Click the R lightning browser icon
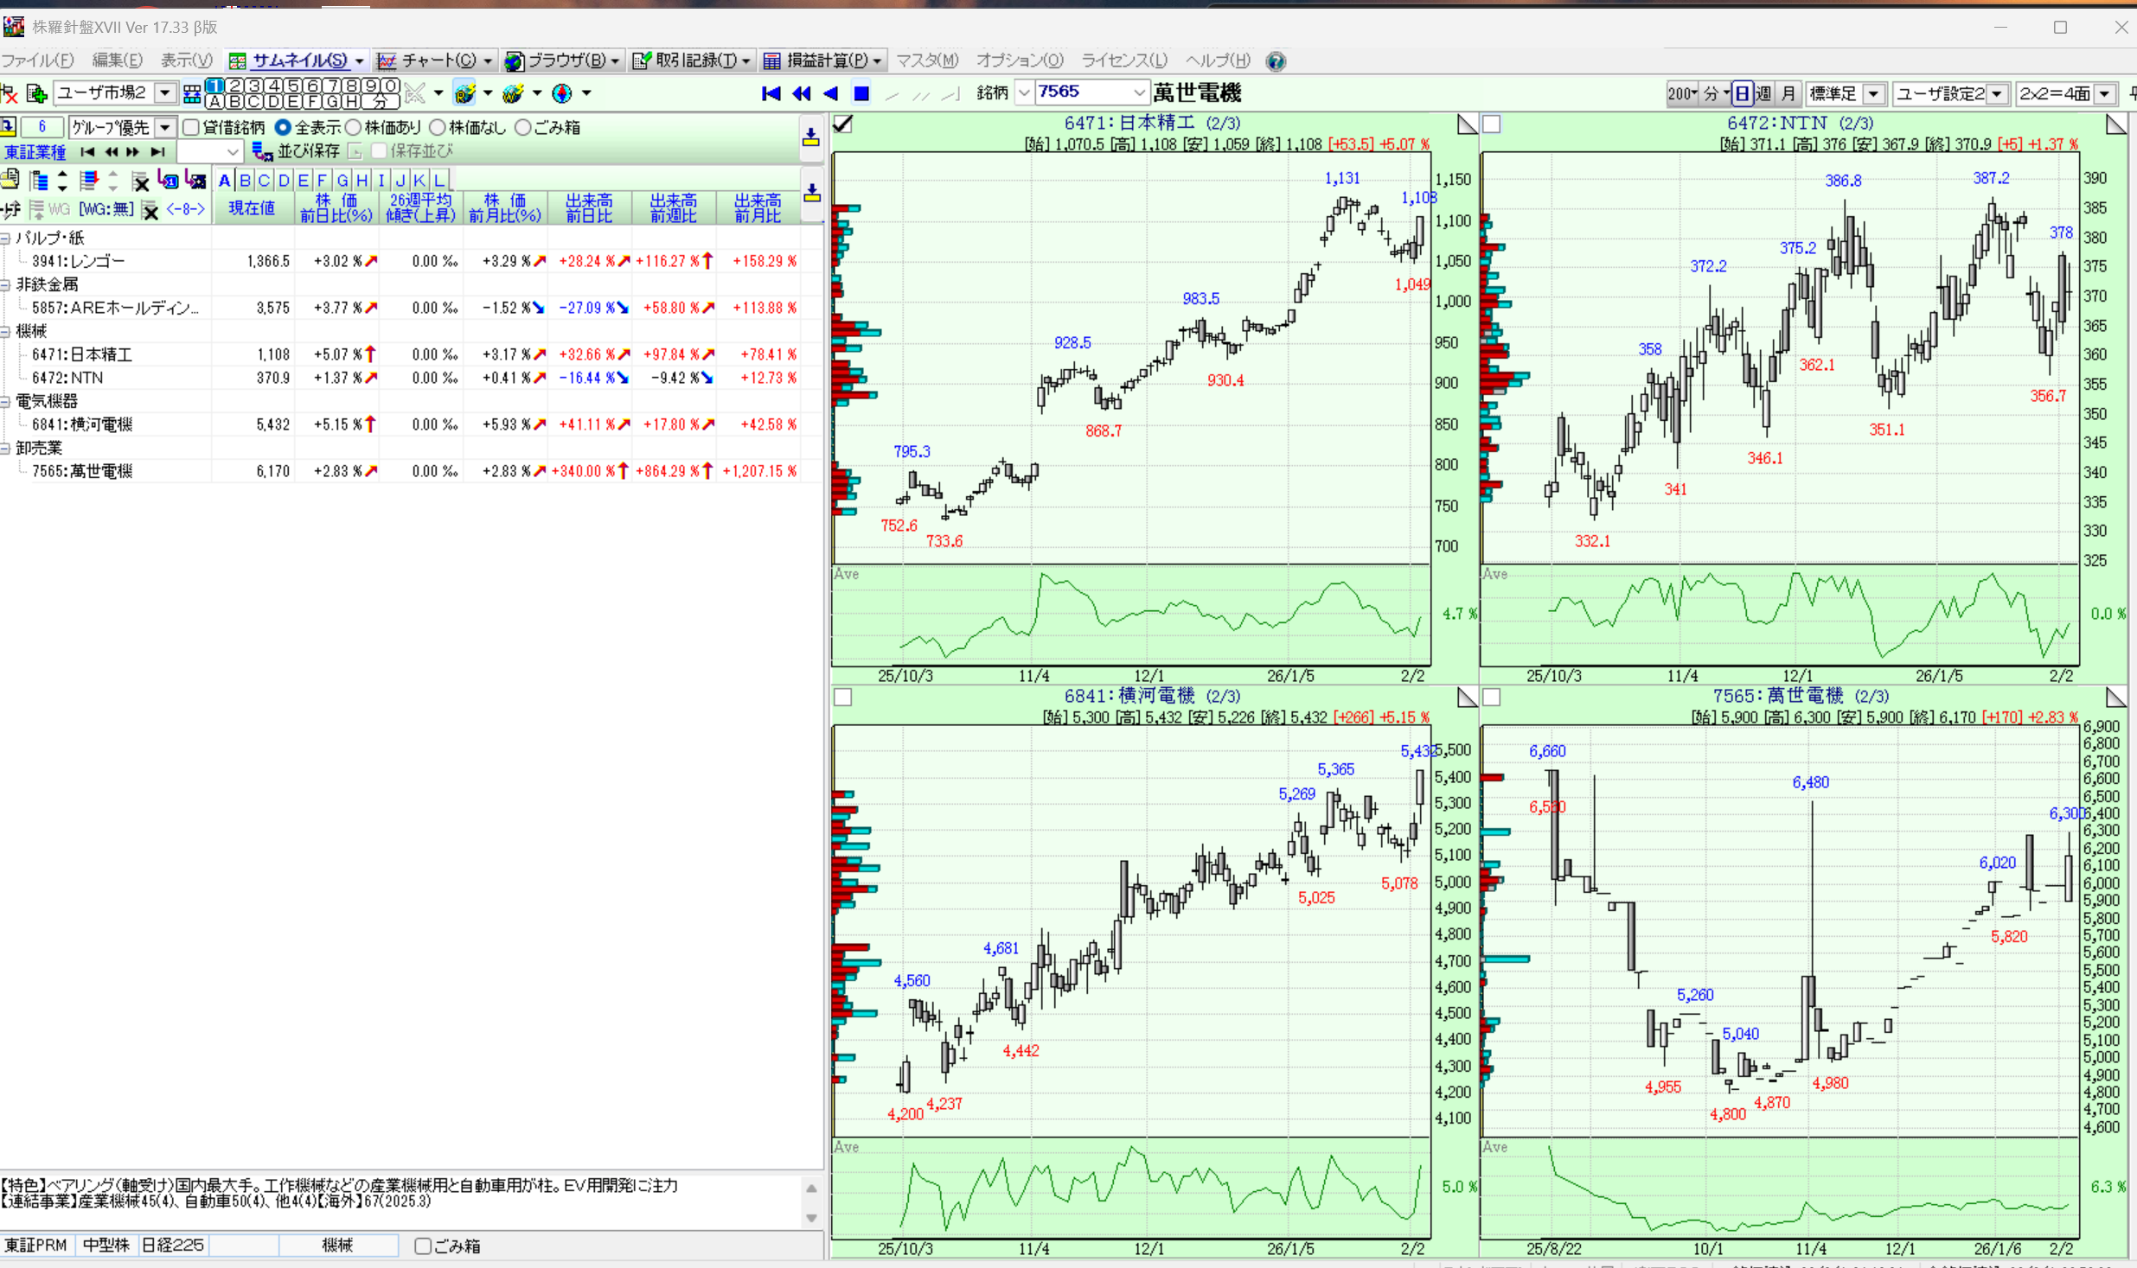2137x1268 pixels. click(x=464, y=93)
